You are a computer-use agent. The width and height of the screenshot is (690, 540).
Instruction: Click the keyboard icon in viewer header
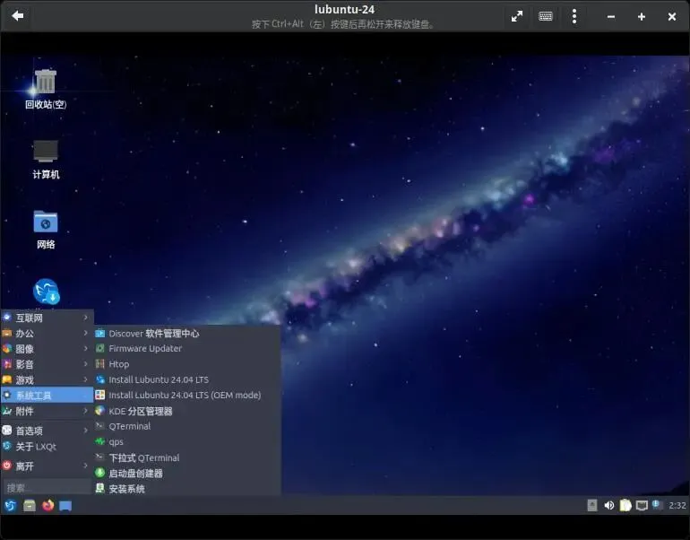546,17
